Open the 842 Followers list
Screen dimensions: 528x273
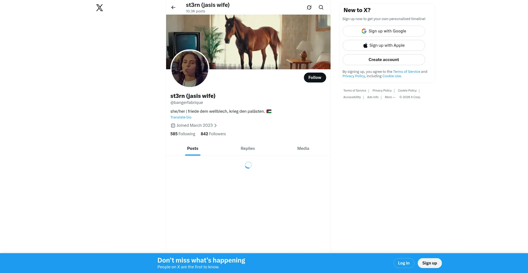coord(213,134)
